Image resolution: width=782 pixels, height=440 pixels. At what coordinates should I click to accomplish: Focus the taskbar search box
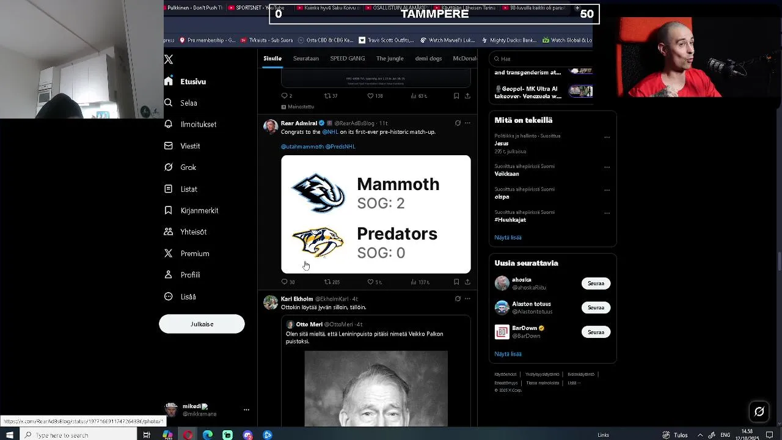(78, 435)
